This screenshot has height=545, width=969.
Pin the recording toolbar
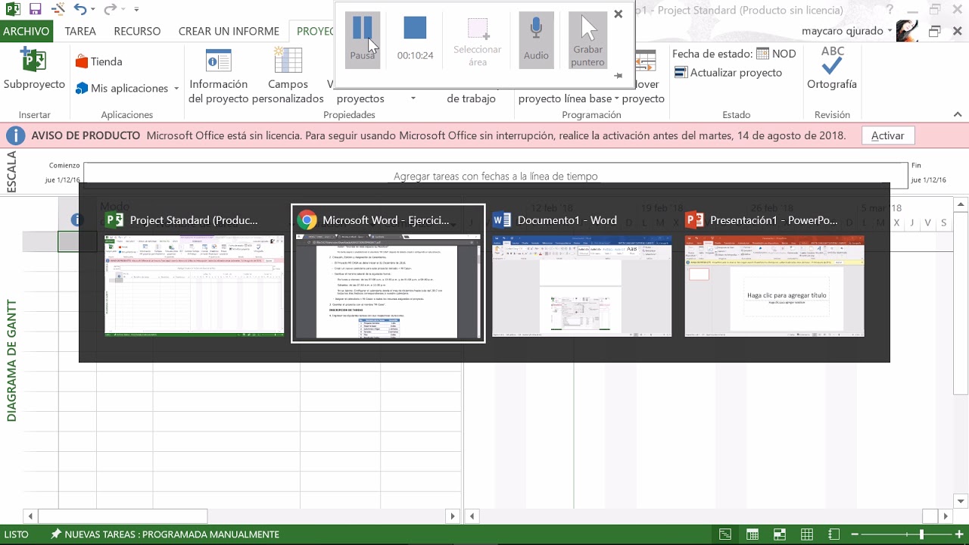click(x=618, y=76)
